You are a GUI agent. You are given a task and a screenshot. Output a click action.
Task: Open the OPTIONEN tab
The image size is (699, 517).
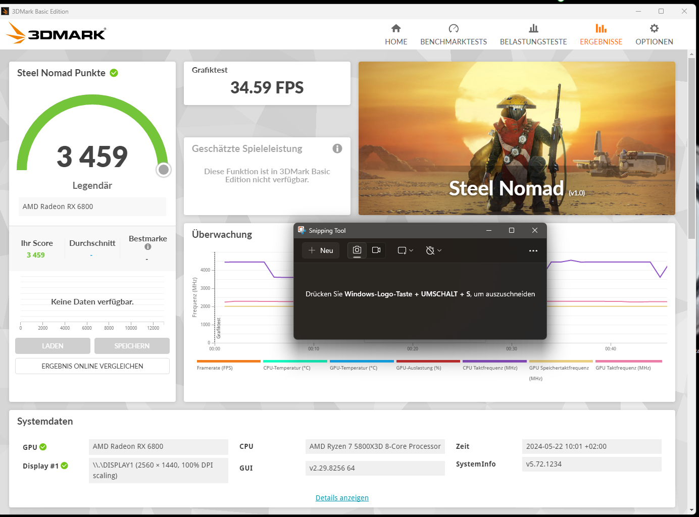click(x=654, y=34)
